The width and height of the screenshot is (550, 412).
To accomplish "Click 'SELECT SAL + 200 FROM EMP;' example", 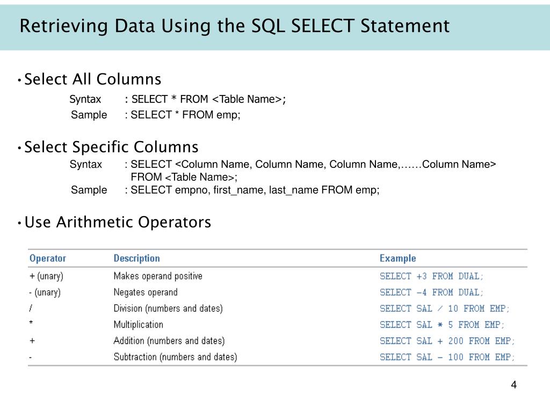I will pos(447,341).
